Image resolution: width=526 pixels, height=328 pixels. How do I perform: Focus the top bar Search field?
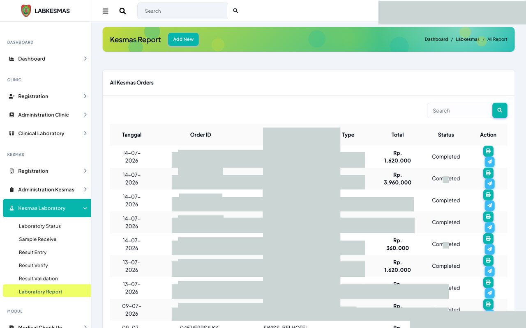point(182,11)
